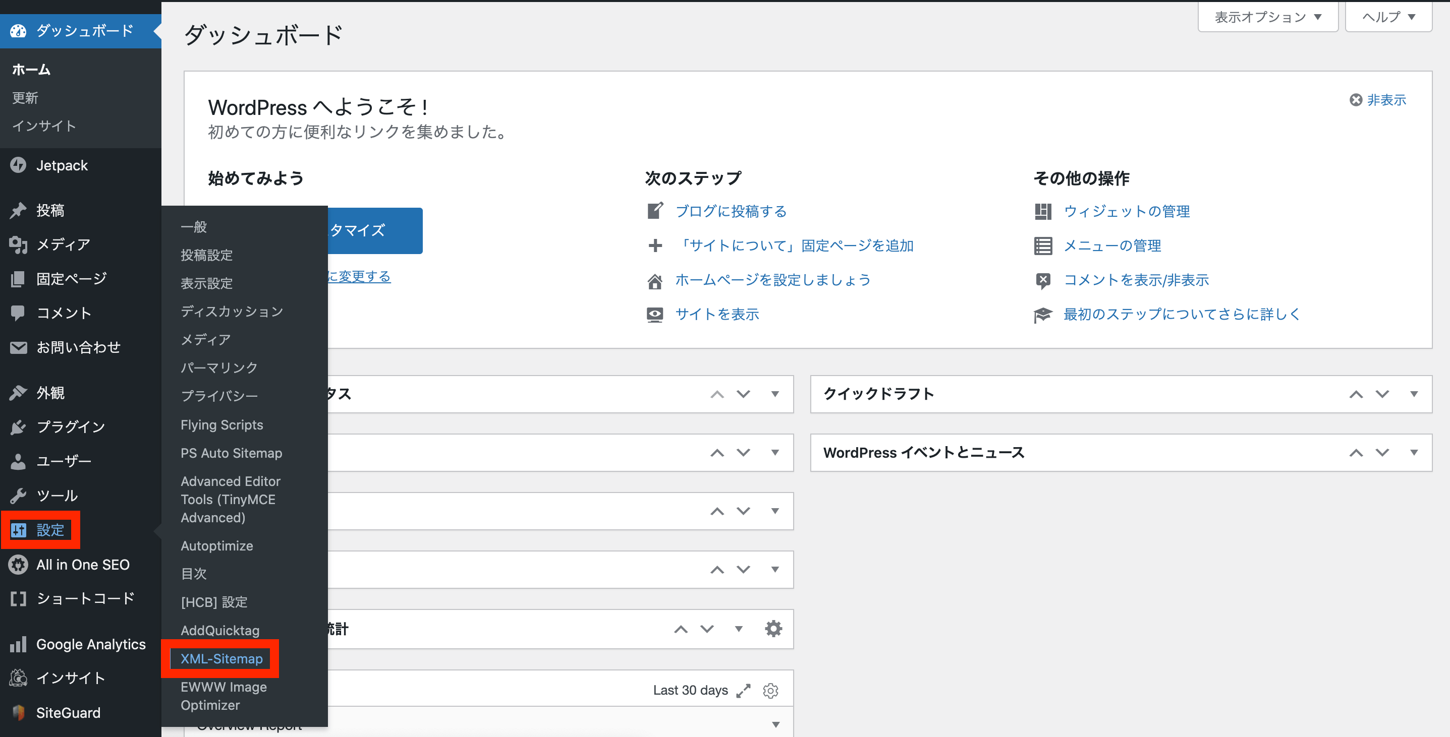1450x737 pixels.
Task: Click the MonsterInsights icon beside インサイト at sidebar bottom
Action: pos(18,678)
